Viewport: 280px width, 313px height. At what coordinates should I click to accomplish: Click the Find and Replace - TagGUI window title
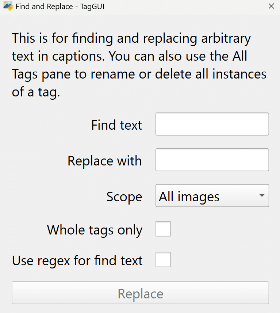(x=60, y=7)
